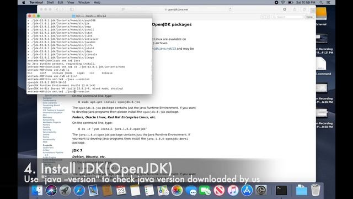Open Photos pinwheel icon in dock
Screen dimensions: 353x199
[x=177, y=190]
